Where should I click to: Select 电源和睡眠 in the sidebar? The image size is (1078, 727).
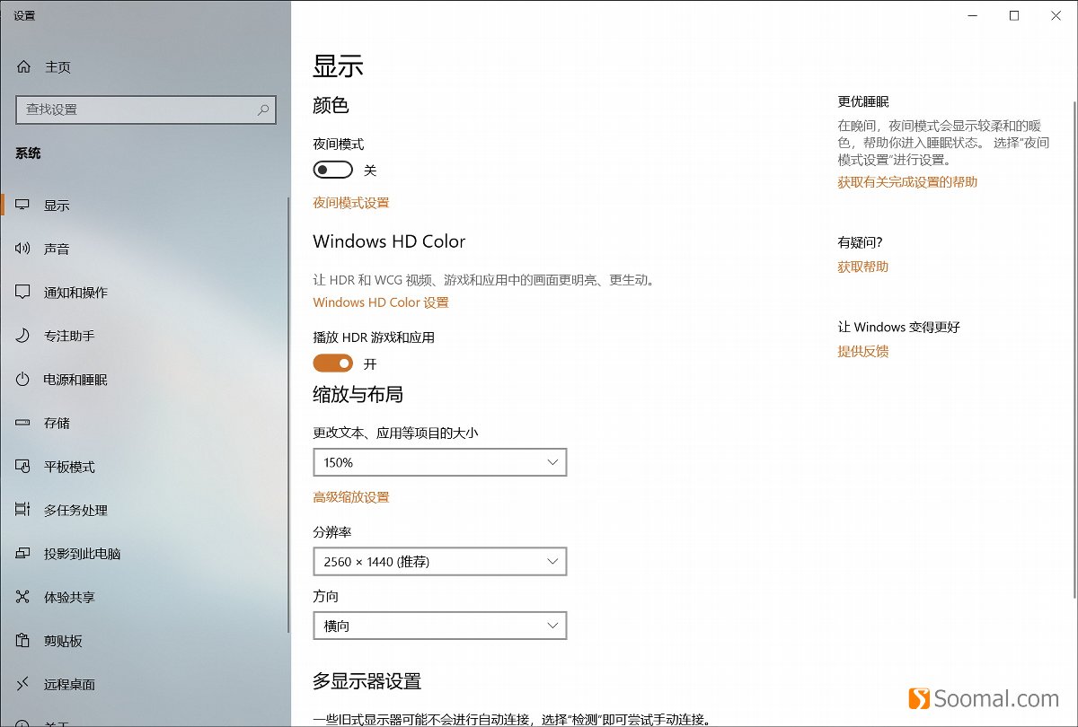(76, 379)
